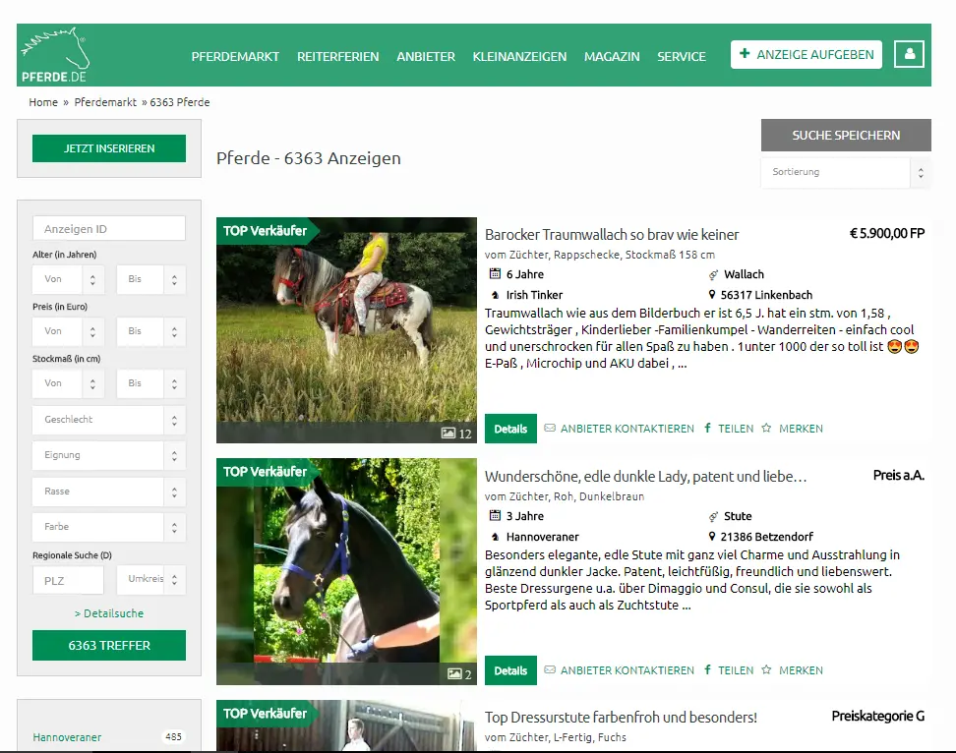The height and width of the screenshot is (753, 956).
Task: Click envelope icon to contact Betzendorf seller
Action: point(550,670)
